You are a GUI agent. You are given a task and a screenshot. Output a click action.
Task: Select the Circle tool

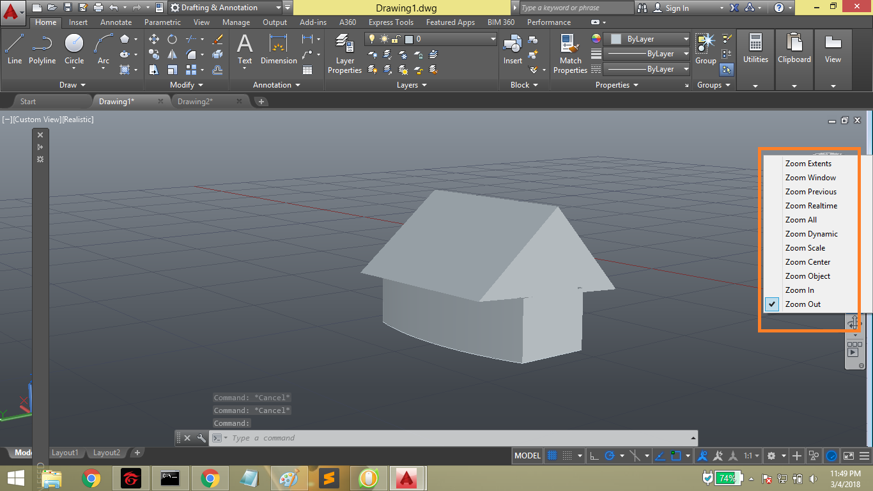pos(74,49)
